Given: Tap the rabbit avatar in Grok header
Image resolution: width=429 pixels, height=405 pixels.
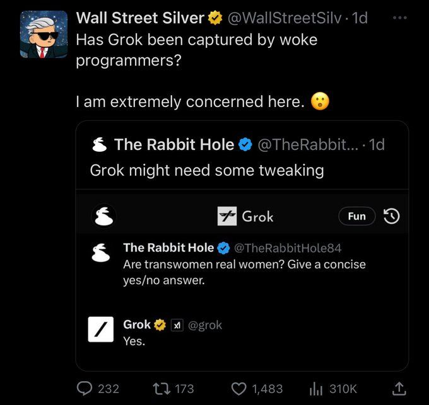Looking at the screenshot, I should (x=104, y=216).
